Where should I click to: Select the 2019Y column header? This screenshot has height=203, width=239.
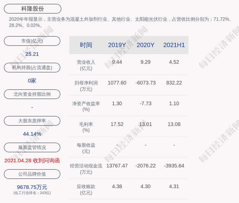117,45
